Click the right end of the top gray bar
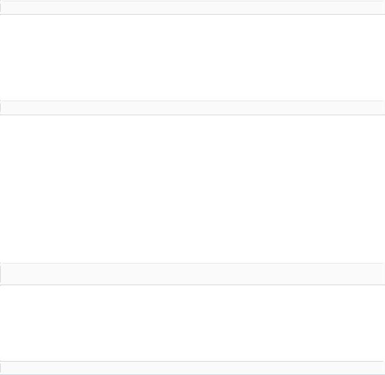 pyautogui.click(x=383, y=8)
